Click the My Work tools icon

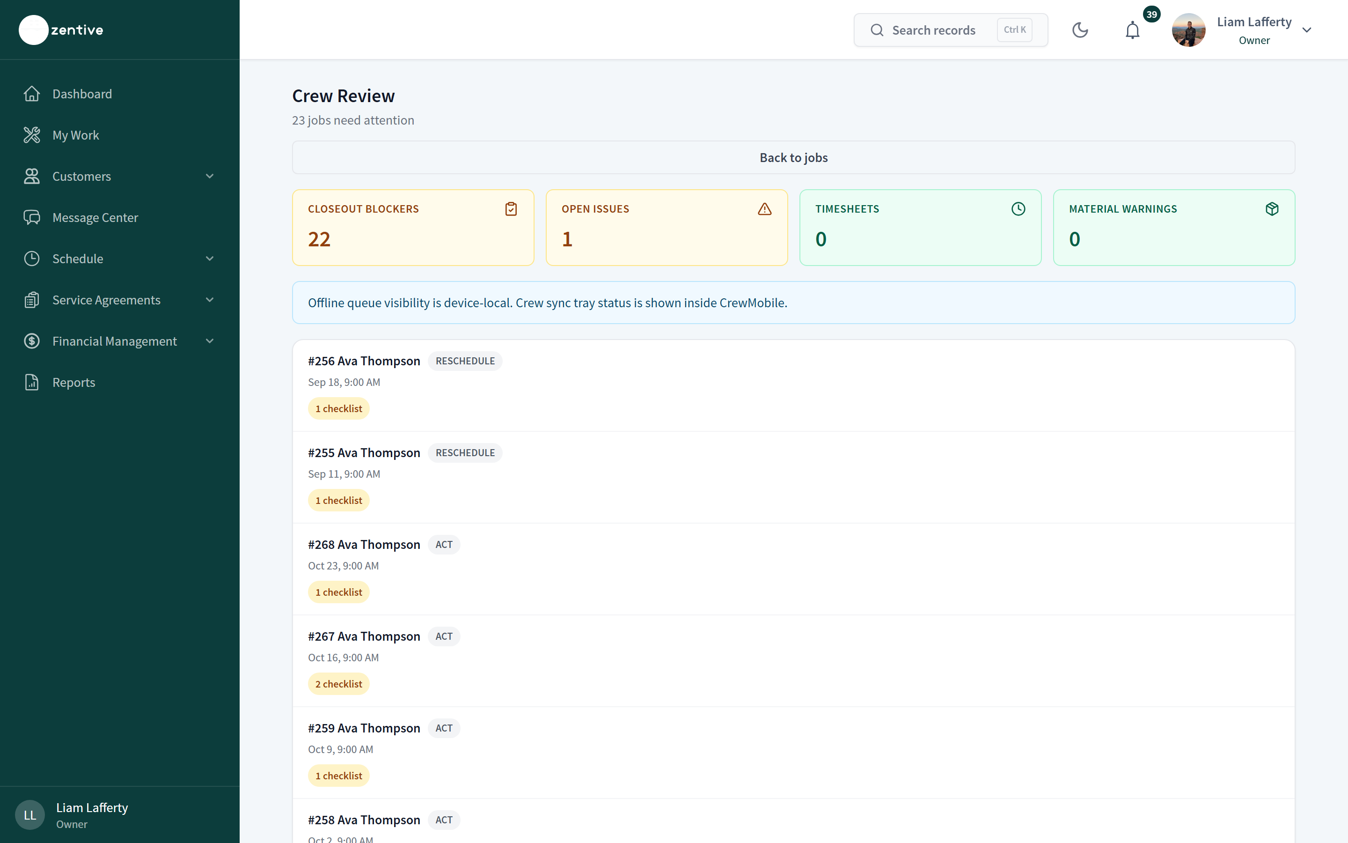pos(32,135)
